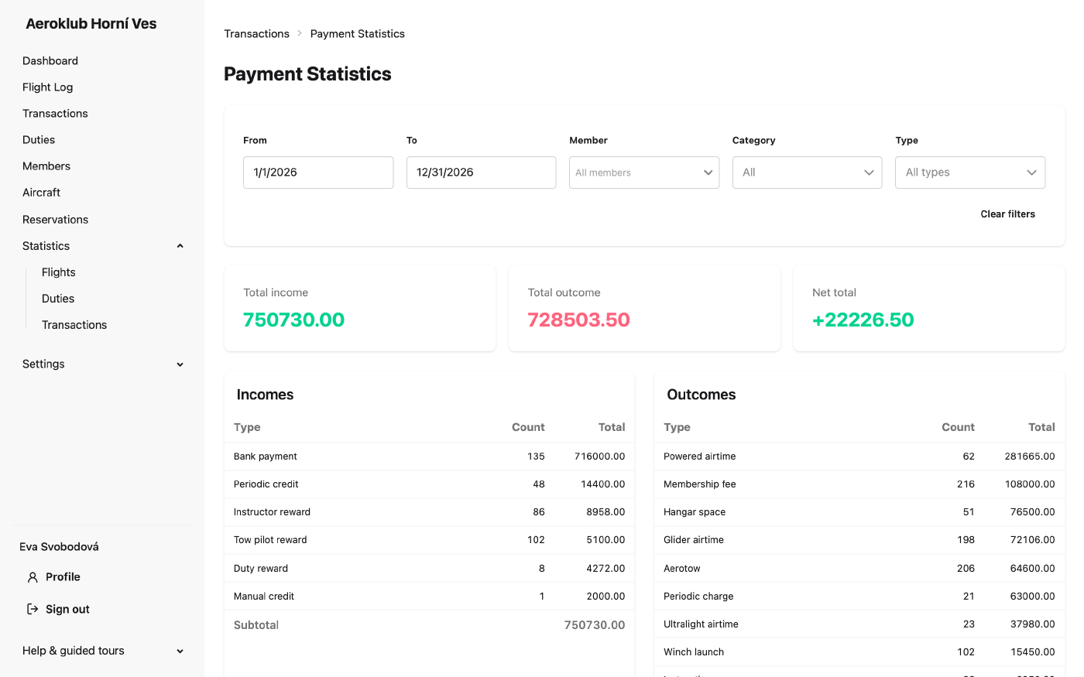Expand the Settings section chevron

coord(180,364)
